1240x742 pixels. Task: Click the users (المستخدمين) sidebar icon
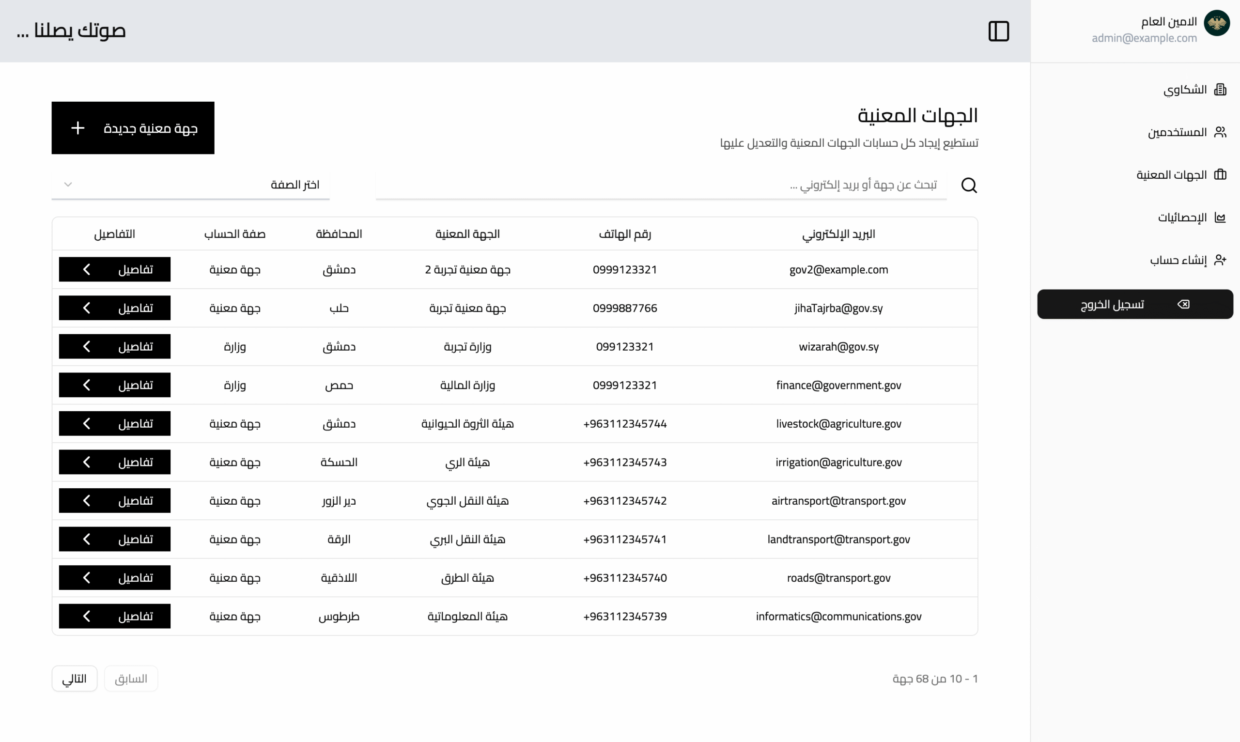click(1220, 132)
